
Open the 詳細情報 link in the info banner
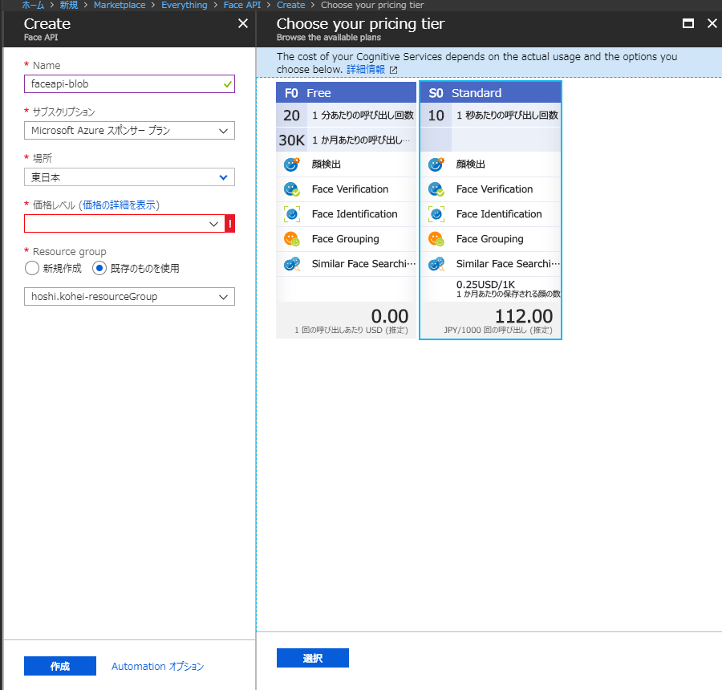tap(366, 70)
